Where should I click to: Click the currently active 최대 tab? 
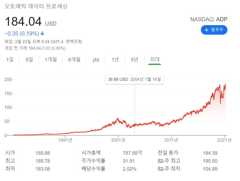154,60
